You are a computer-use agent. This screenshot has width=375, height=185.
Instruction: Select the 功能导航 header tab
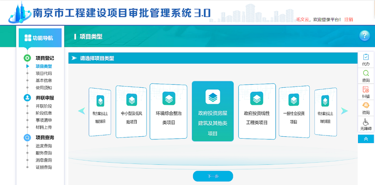tap(39, 38)
